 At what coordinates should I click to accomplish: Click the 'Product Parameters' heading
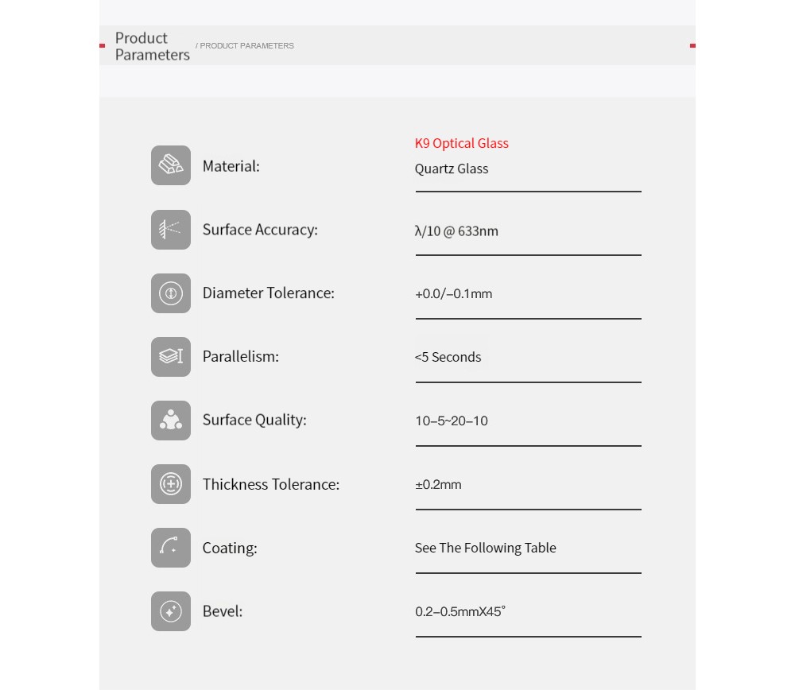coord(152,46)
